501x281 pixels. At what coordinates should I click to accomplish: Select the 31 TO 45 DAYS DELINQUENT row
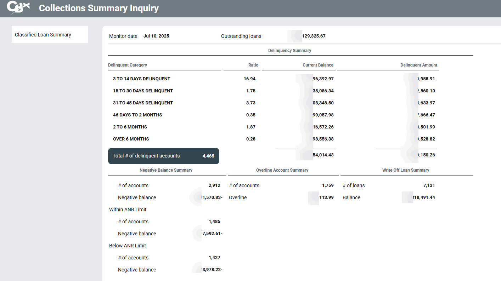(x=143, y=103)
